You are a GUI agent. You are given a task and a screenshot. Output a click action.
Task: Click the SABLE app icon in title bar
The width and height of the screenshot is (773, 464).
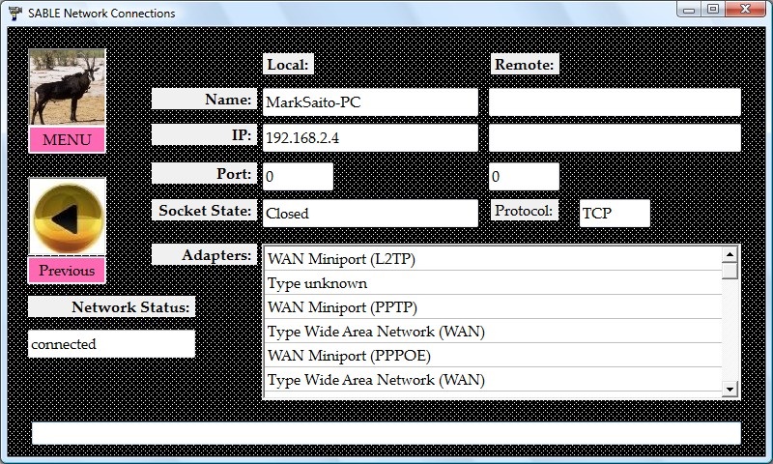coord(14,13)
